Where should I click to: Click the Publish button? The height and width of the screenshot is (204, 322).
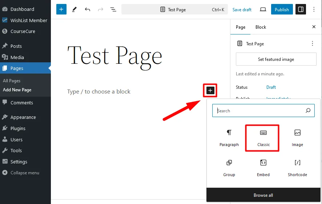coord(282,9)
